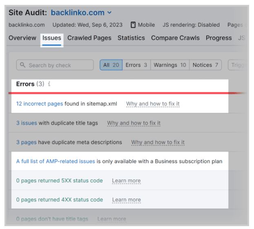Select the Issues tab
This screenshot has height=229, width=254.
click(x=52, y=38)
